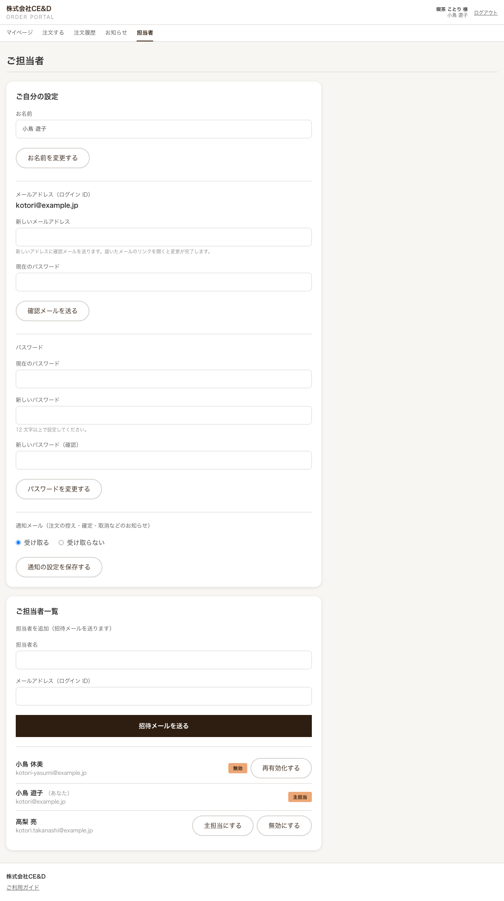
Task: Focus the 新しいパスワード（確認） field
Action: coord(164,460)
